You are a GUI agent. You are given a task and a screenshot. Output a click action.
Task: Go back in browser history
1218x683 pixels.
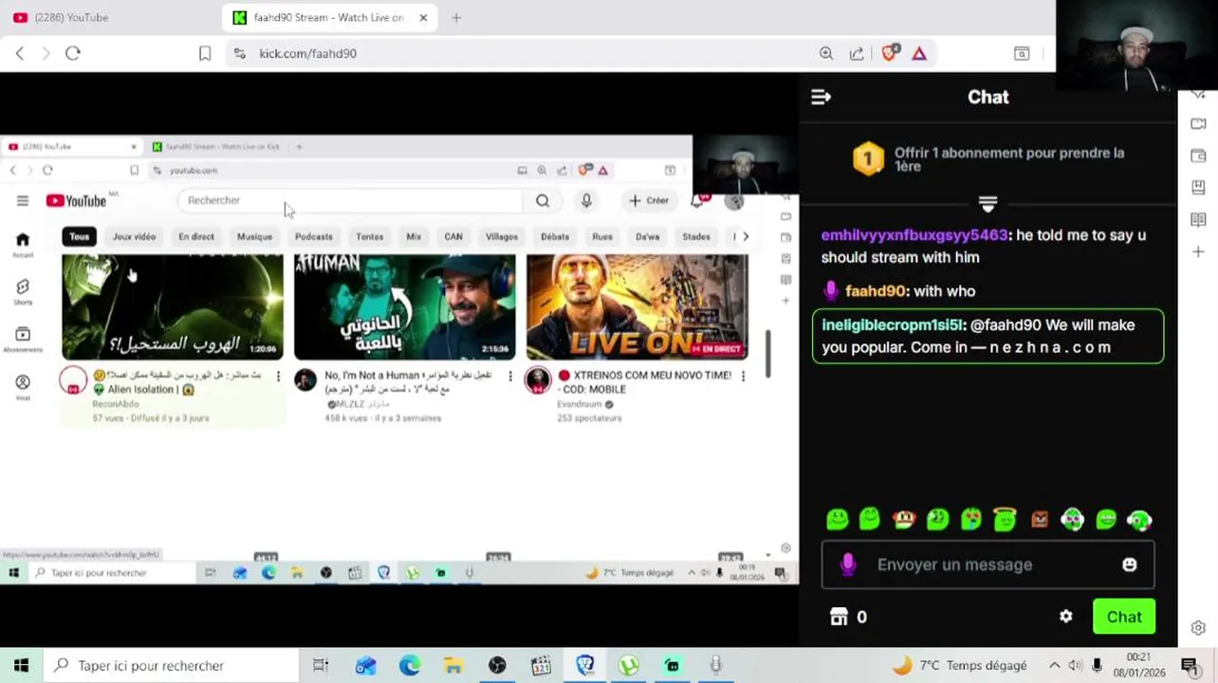[20, 53]
